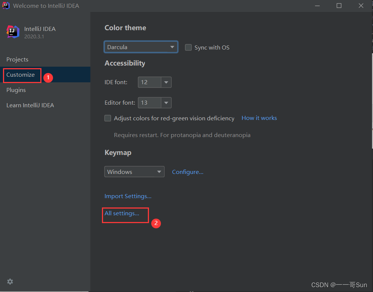Click the IntelliJ title bar app icon
373x292 pixels.
tap(6, 6)
